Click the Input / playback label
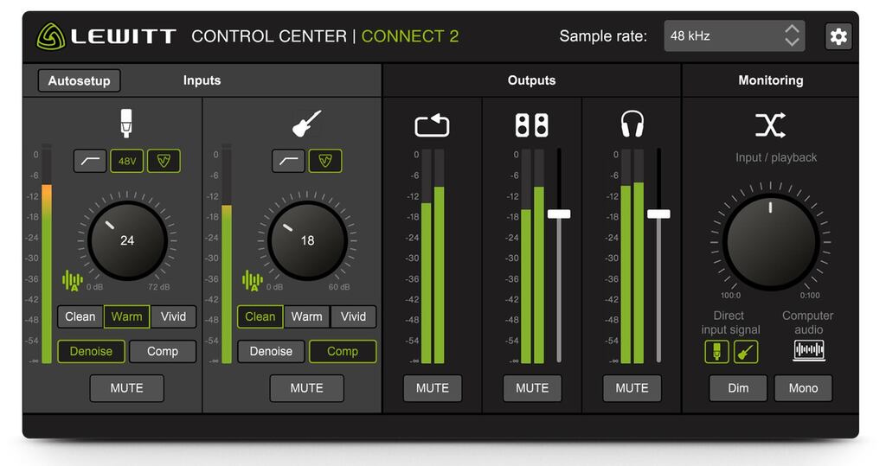Screen dimensions: 886x466 point(776,157)
